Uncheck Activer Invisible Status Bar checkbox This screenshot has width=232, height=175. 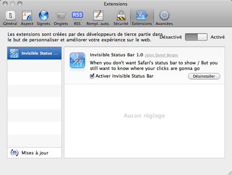[92, 76]
